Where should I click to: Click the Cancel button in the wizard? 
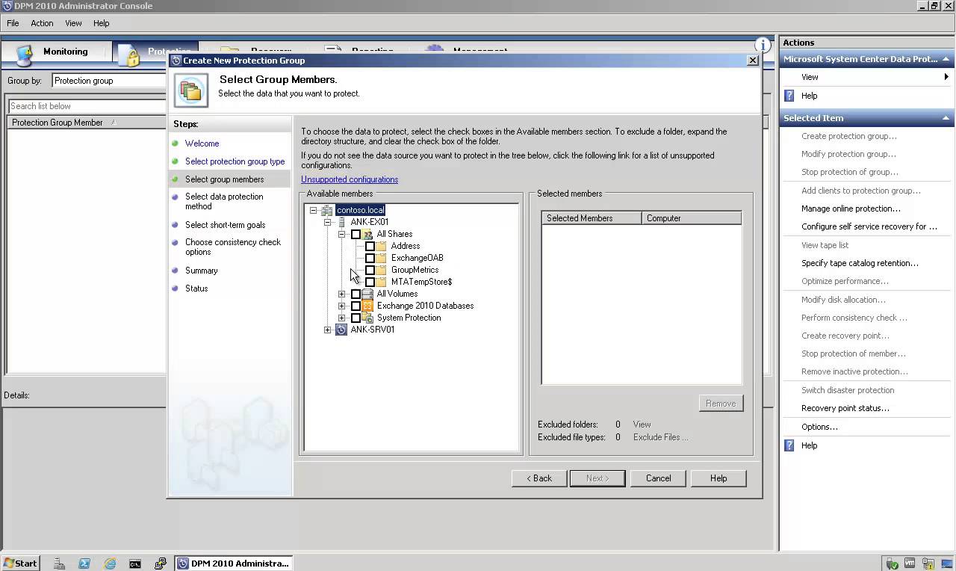coord(658,478)
